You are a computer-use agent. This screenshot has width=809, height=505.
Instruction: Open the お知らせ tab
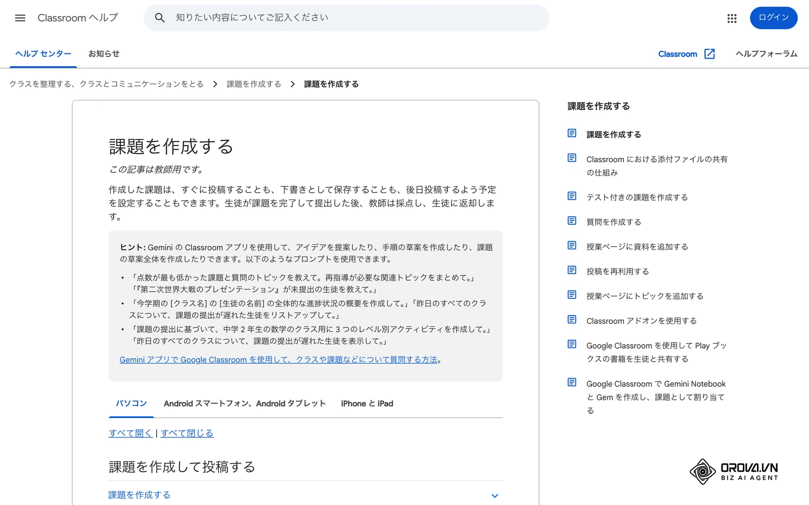tap(104, 54)
